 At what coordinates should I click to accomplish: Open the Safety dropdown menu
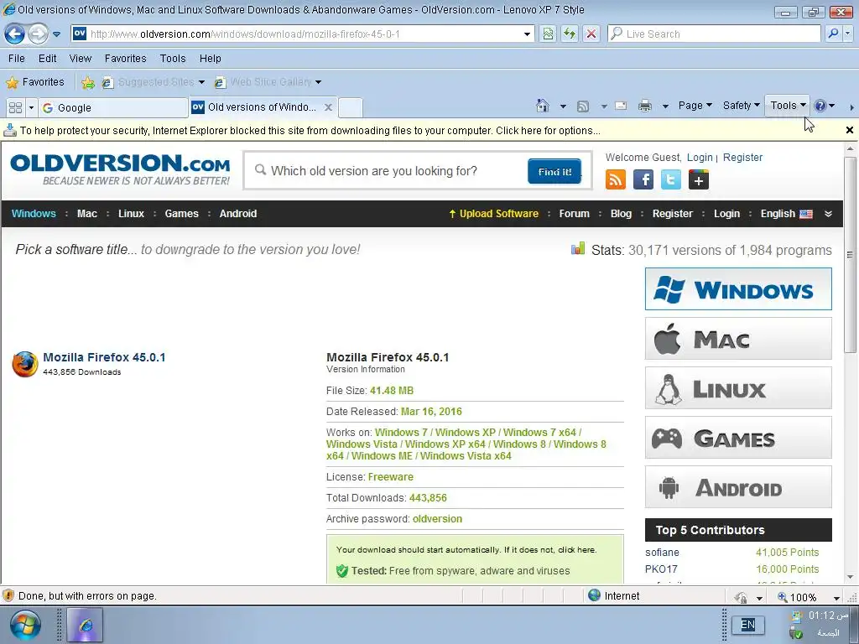click(x=742, y=105)
